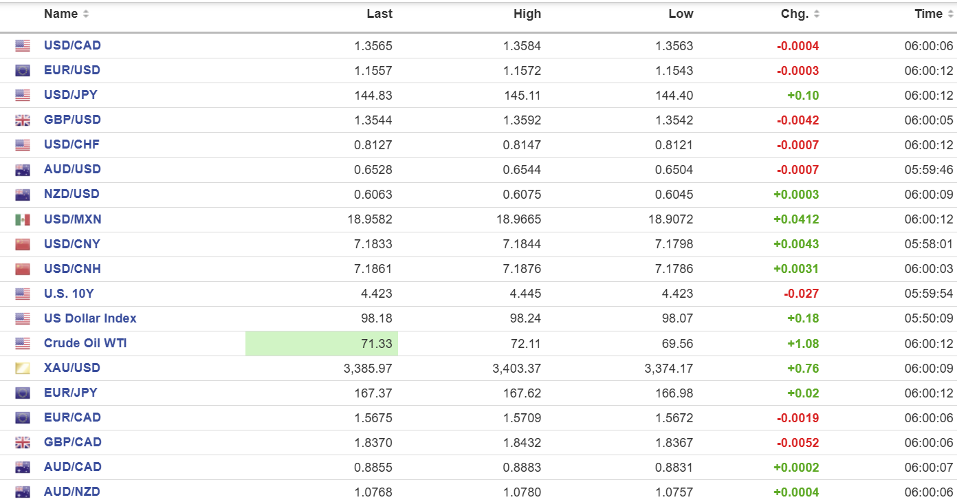Click the UK flag icon beside GBP/USD
This screenshot has height=502, width=957.
point(23,120)
